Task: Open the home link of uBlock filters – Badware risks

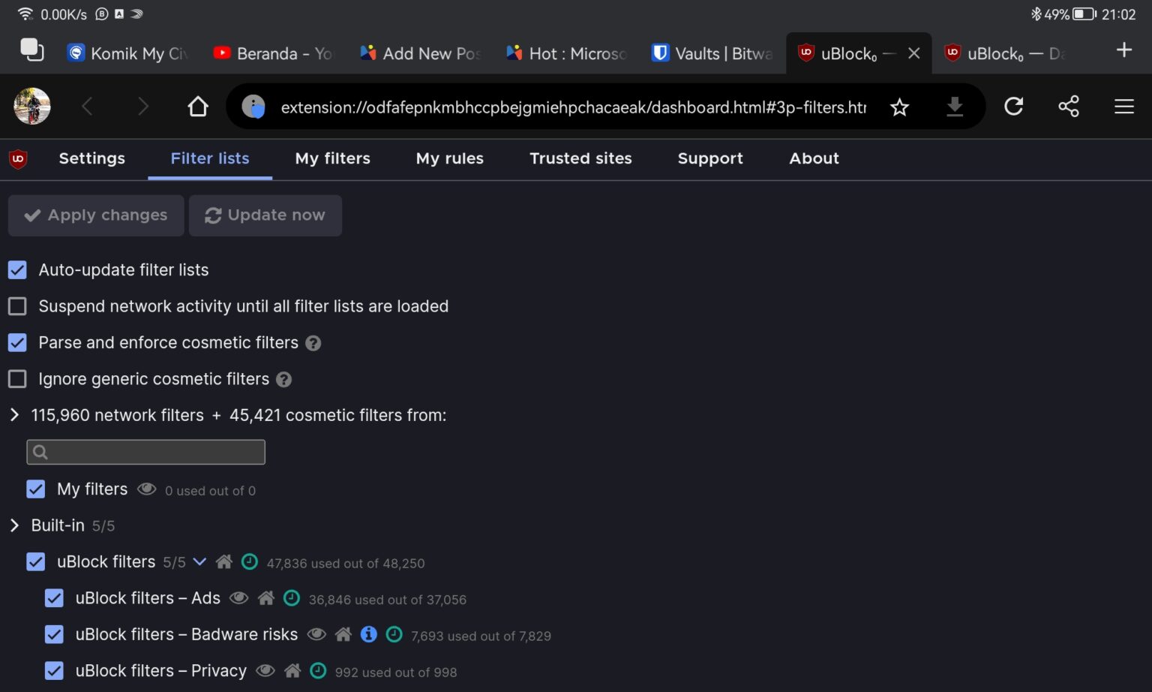Action: point(343,634)
